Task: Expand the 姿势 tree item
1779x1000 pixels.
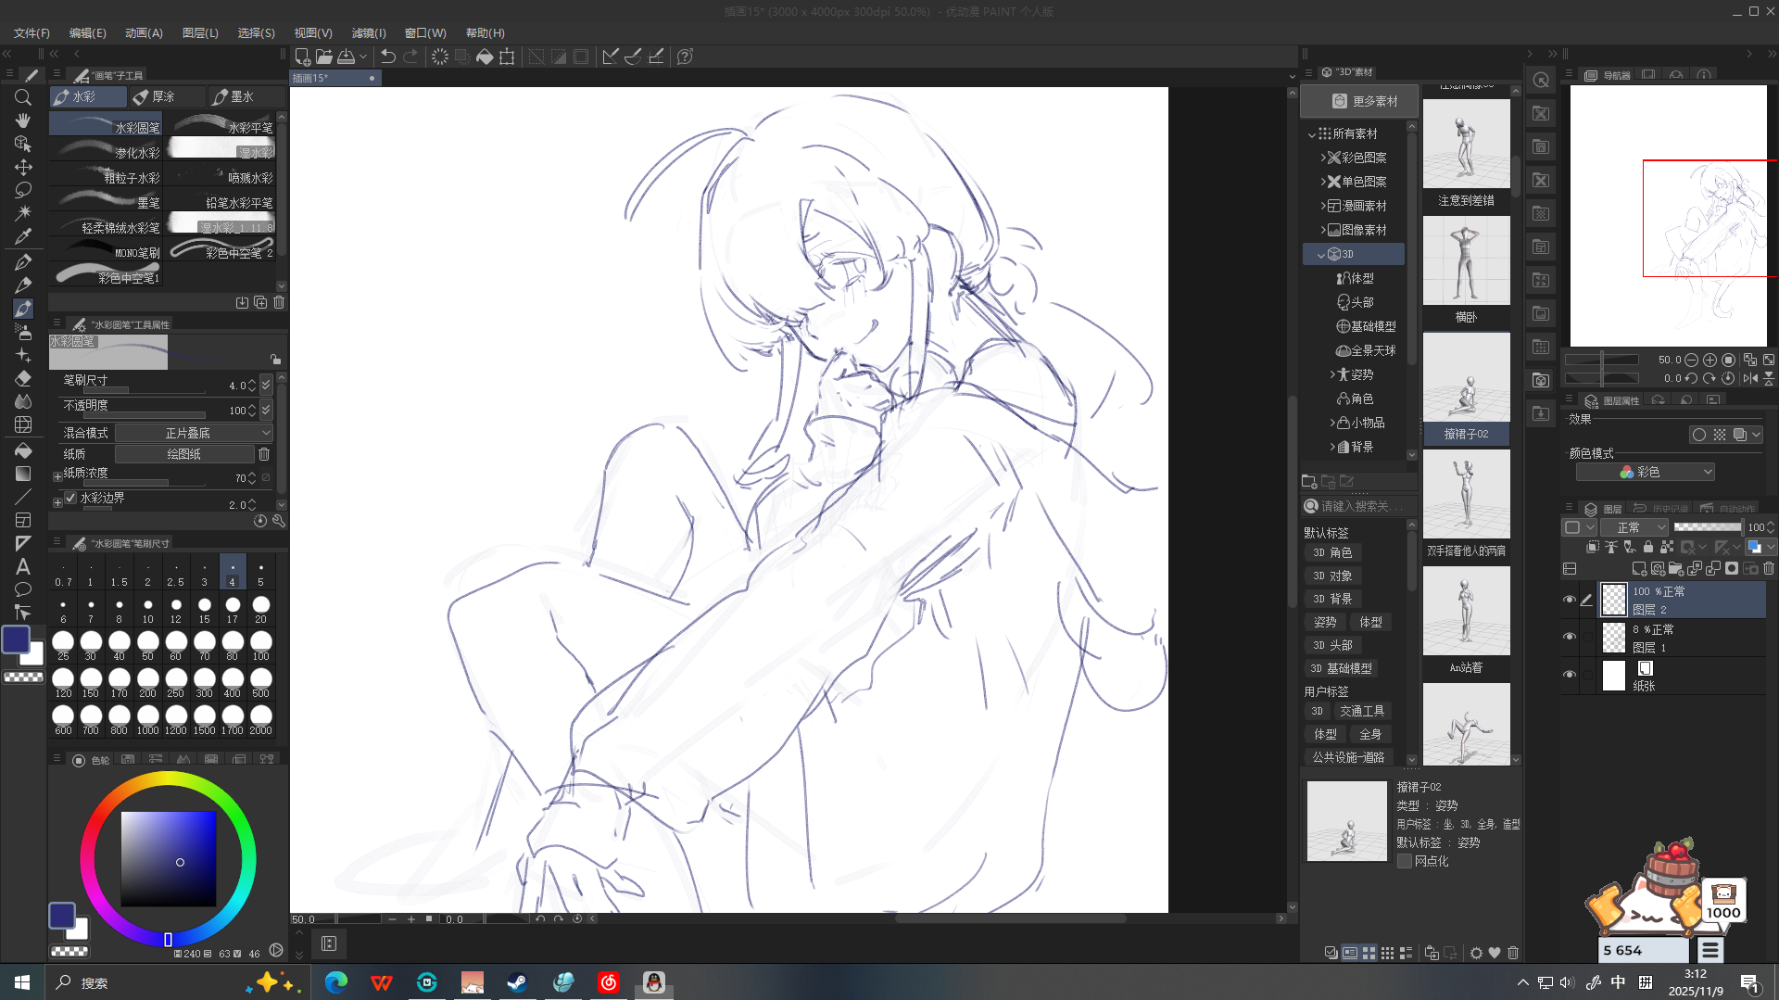Action: (x=1332, y=374)
